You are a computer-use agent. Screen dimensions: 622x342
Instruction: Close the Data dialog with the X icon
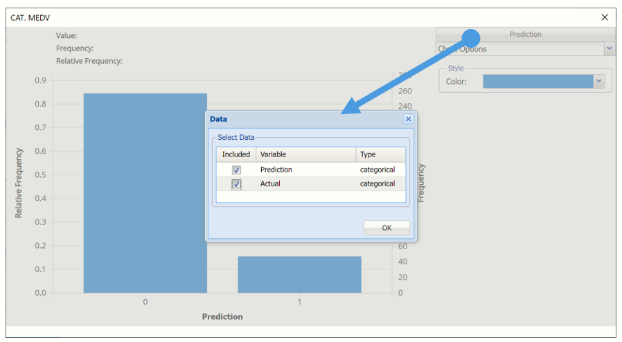click(409, 119)
